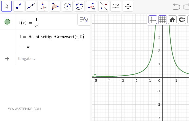Image resolution: width=189 pixels, height=121 pixels.
Task: Reset view with the home button
Action: click(x=172, y=20)
